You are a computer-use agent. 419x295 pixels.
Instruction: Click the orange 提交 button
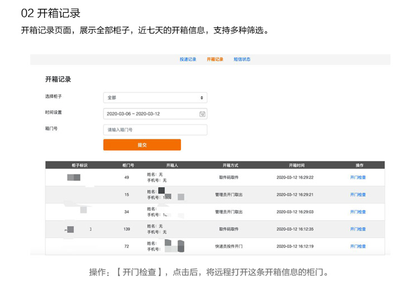point(142,145)
